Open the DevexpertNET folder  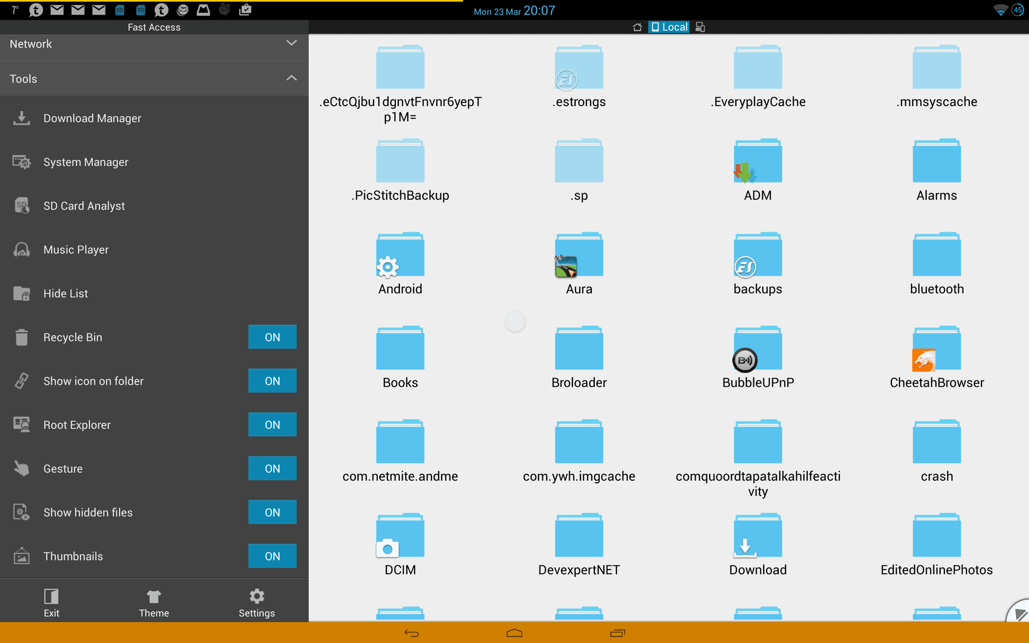(x=579, y=544)
